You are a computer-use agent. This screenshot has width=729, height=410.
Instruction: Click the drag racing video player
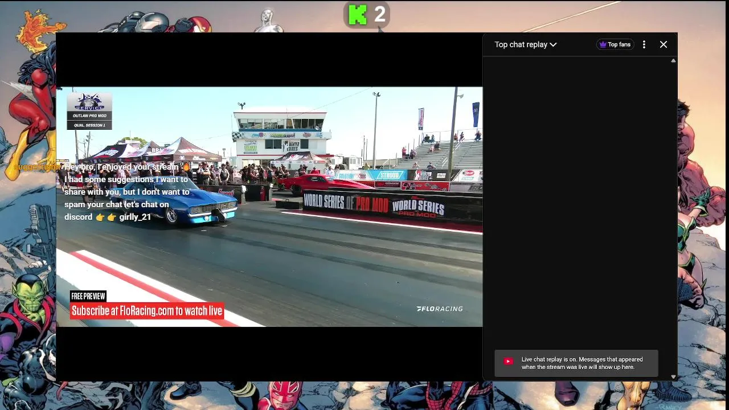269,207
